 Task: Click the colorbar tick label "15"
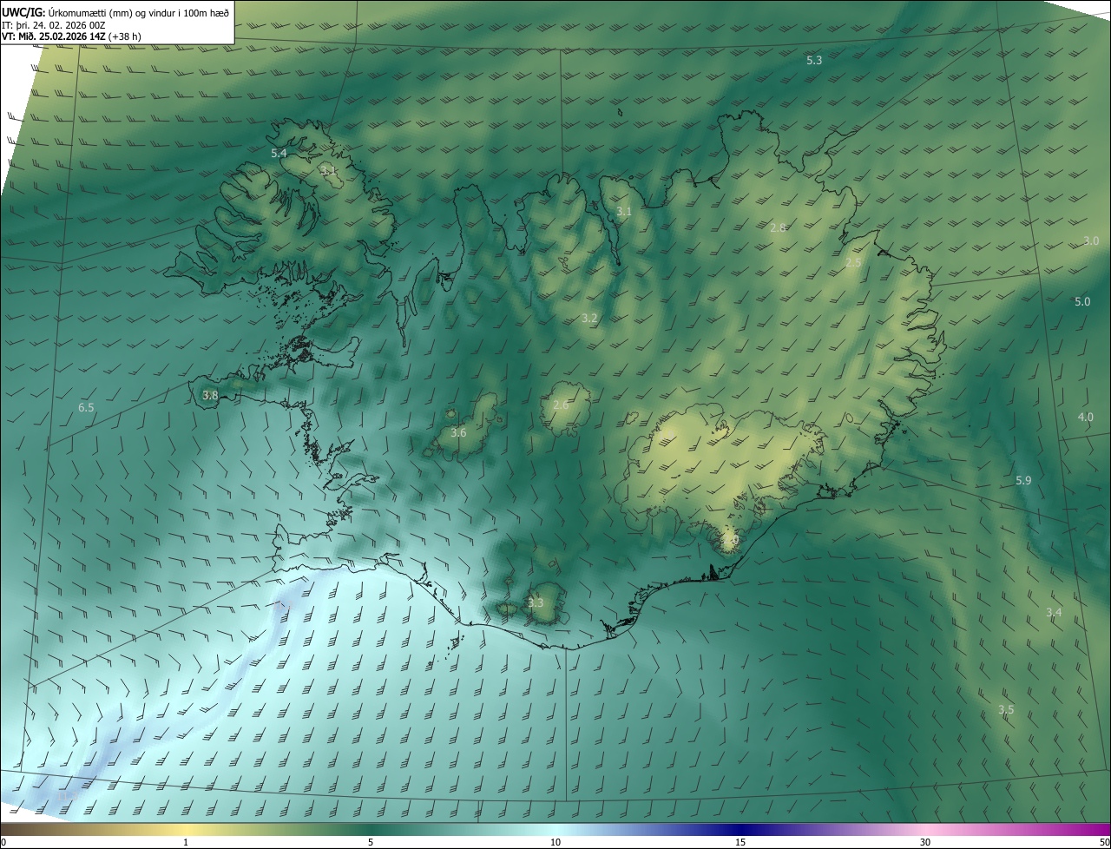pos(740,842)
